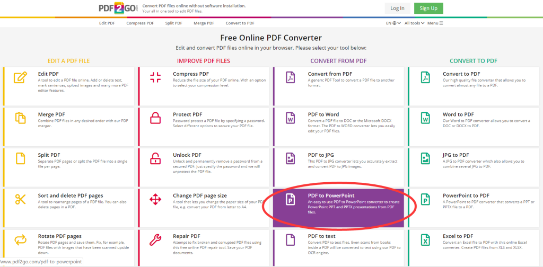Open the PDF to text title link
543x267 pixels.
[322, 236]
